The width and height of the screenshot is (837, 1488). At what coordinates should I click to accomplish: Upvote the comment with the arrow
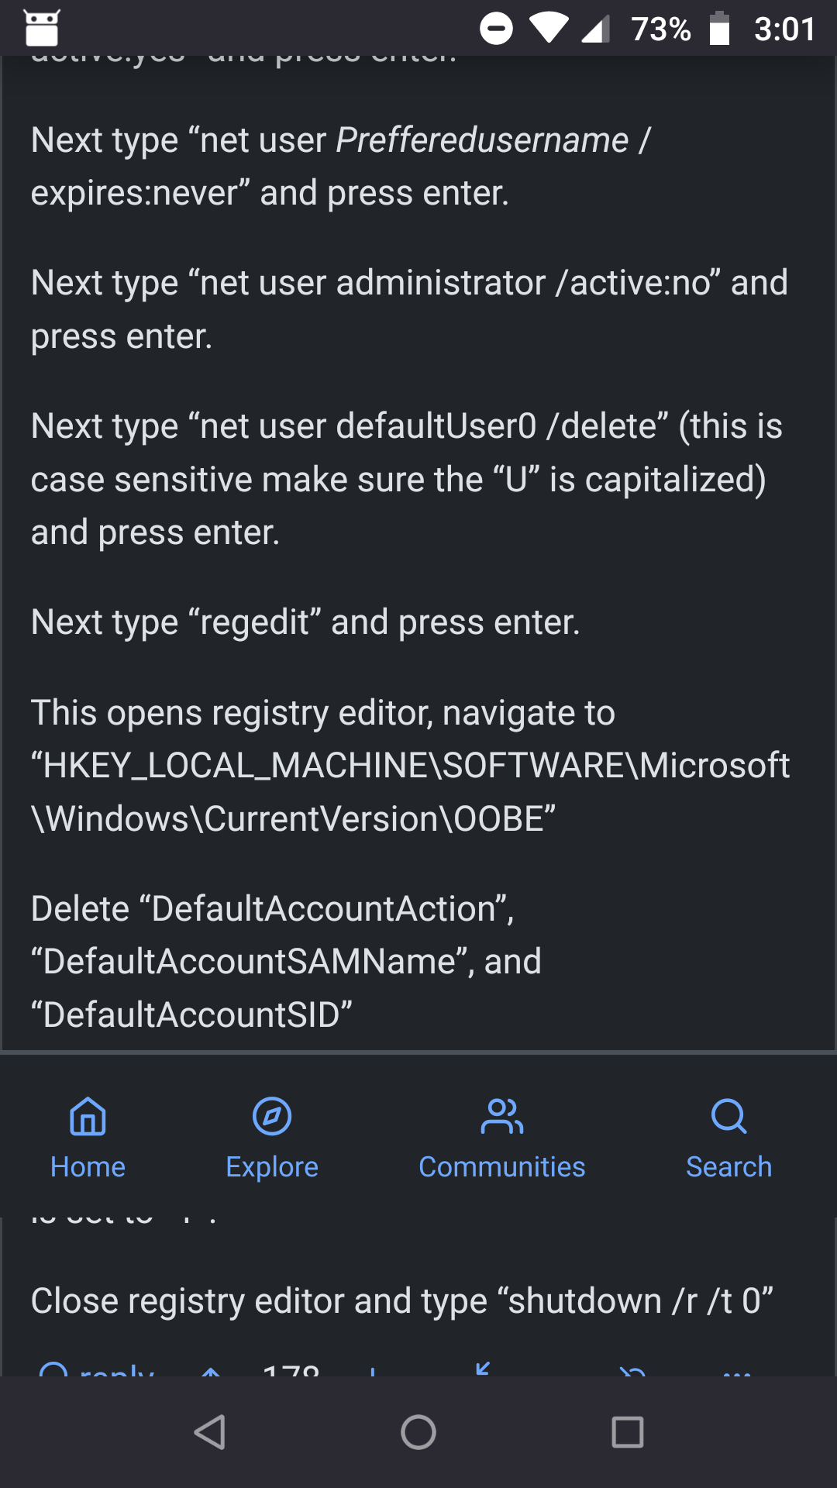pos(210,1370)
